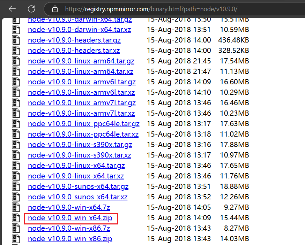
Task: Click the site info lock icon
Action: pos(55,9)
